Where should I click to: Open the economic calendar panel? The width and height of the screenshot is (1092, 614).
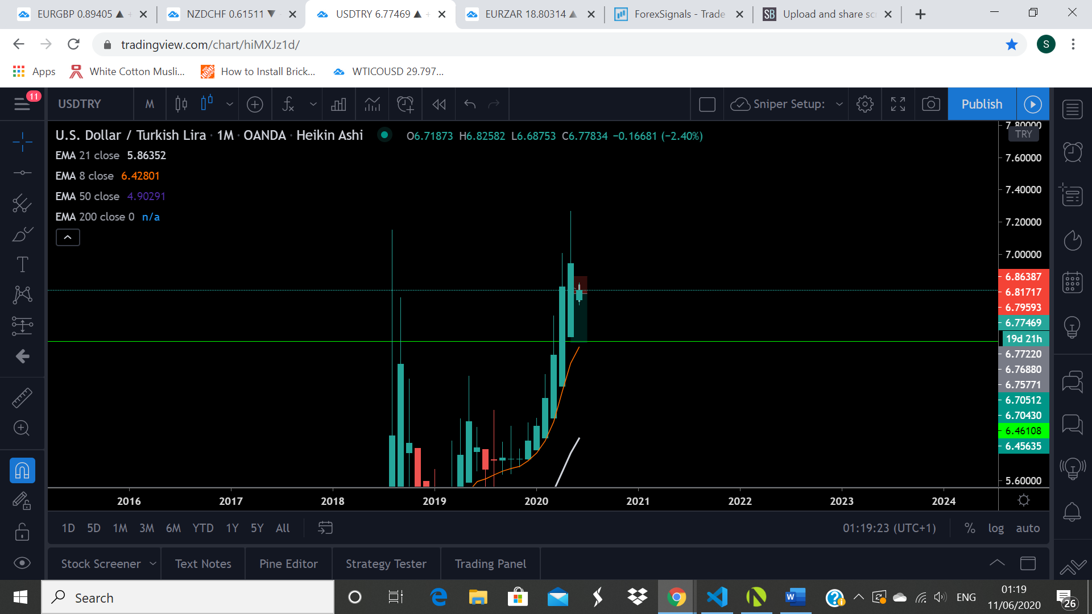[1073, 281]
